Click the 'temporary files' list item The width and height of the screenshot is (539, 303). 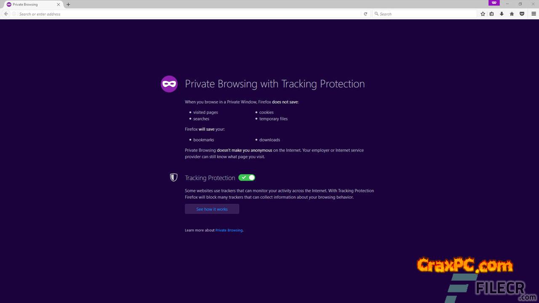274,119
